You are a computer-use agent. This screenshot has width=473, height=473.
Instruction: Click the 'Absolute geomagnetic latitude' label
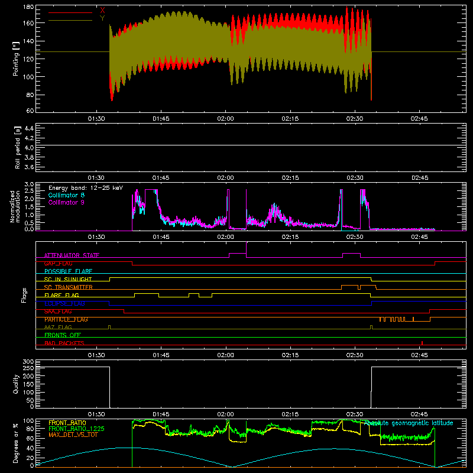tap(409, 423)
